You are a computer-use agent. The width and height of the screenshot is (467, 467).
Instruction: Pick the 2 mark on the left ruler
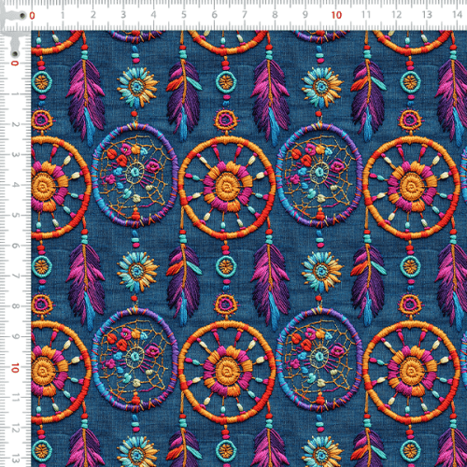point(15,124)
